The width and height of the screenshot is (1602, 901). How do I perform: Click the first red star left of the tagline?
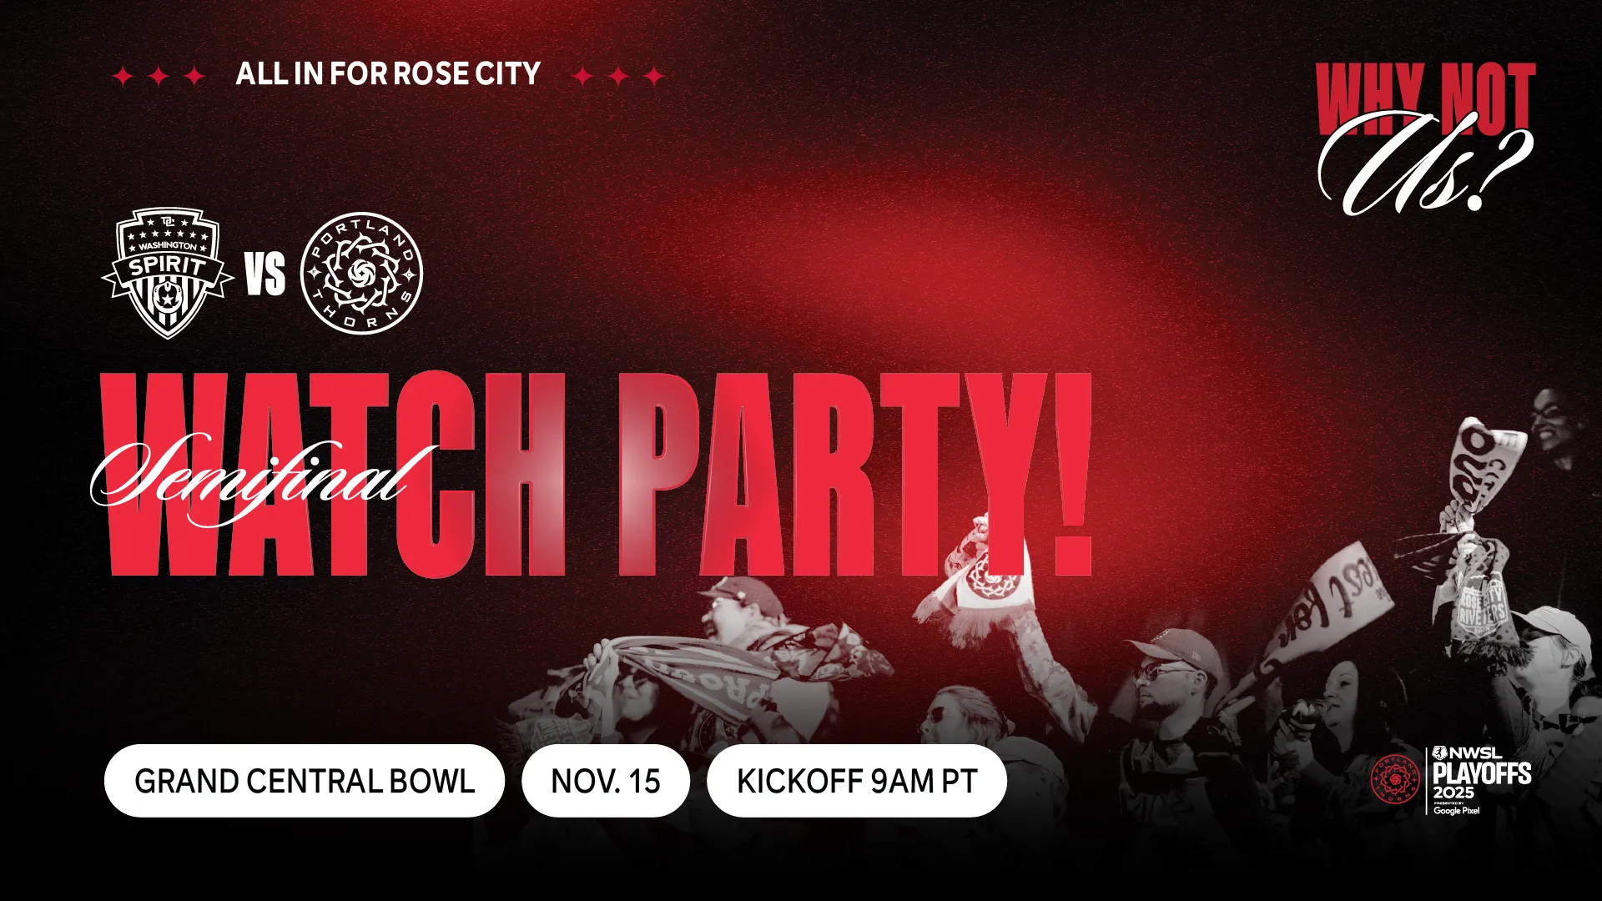coord(123,76)
